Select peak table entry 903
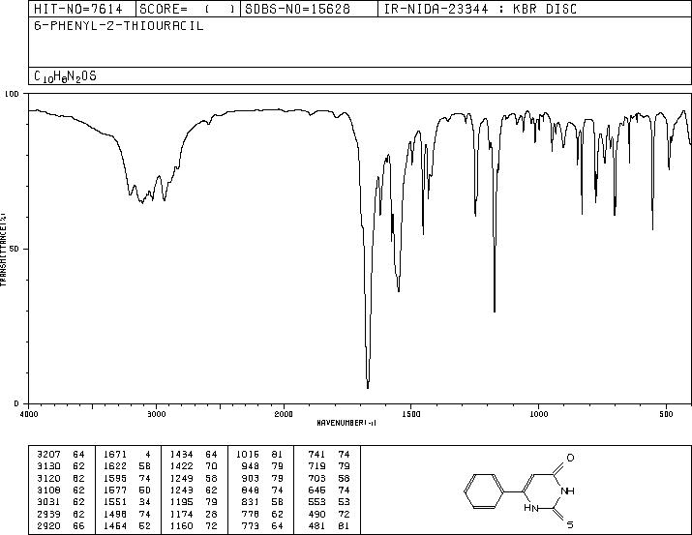Image resolution: width=692 pixels, height=535 pixels. click(x=263, y=478)
